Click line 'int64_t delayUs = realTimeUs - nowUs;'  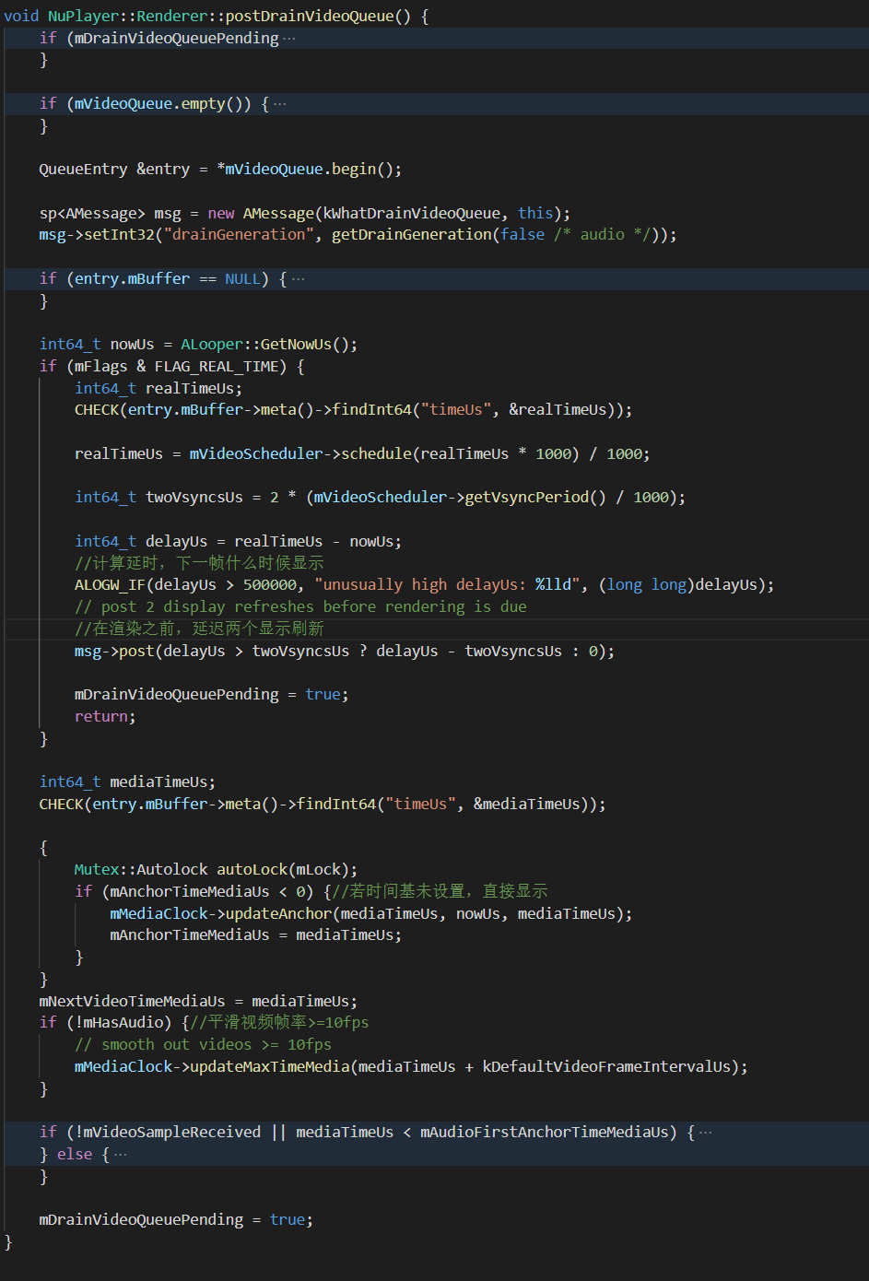pos(238,542)
